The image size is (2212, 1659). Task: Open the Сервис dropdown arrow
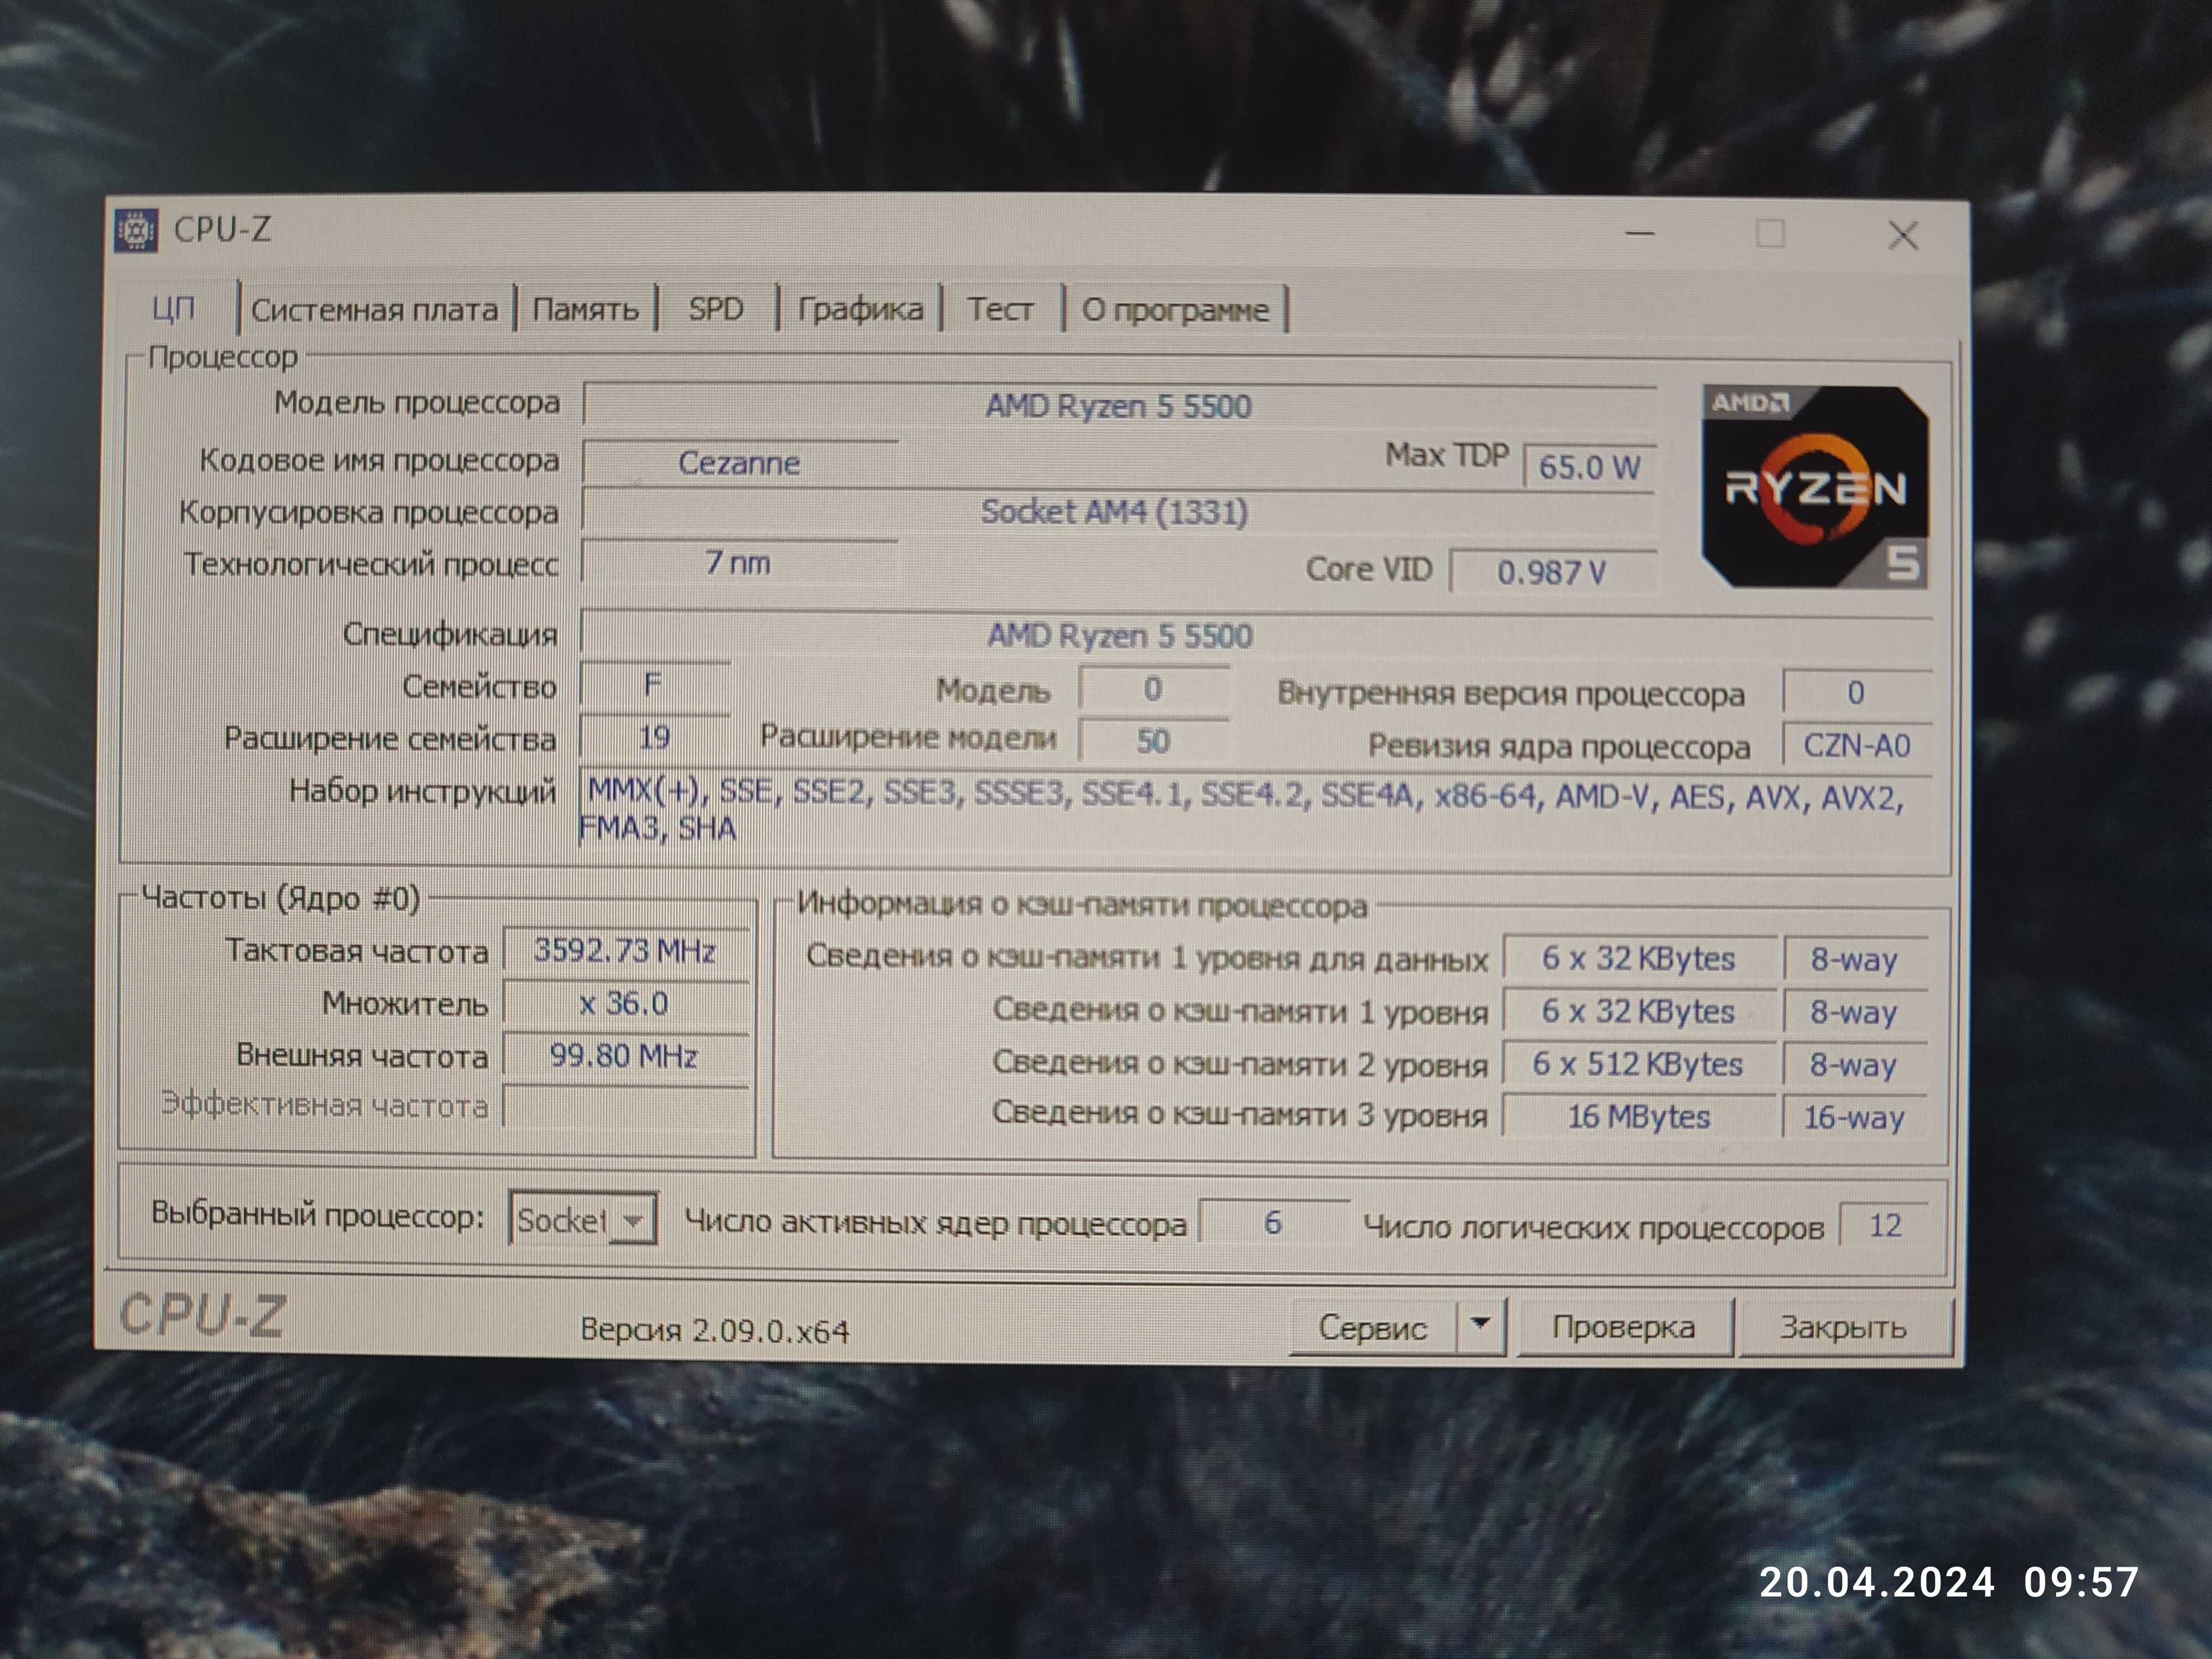[x=1481, y=1325]
